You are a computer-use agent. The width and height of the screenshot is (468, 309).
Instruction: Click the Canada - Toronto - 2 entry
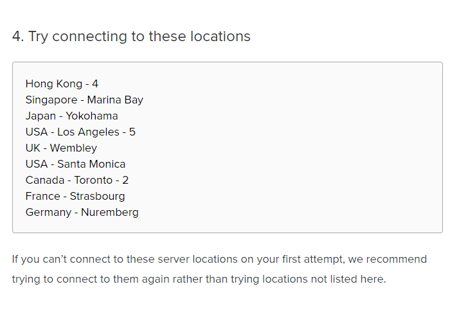pyautogui.click(x=77, y=180)
